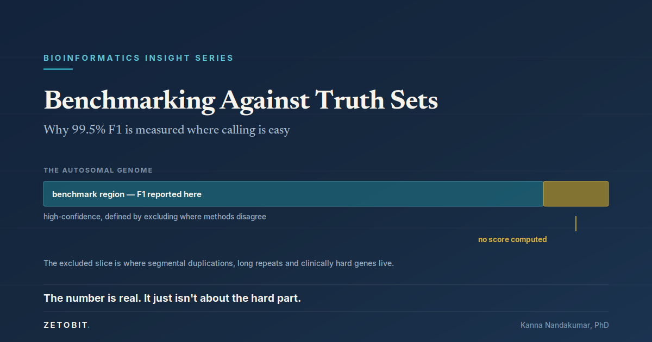Click sentence about excluded slice and segmental duplications
The width and height of the screenshot is (652, 342).
point(218,263)
